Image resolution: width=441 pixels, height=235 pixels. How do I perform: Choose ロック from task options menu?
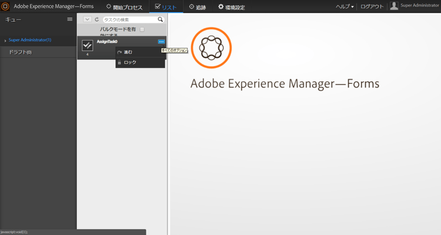(x=140, y=63)
